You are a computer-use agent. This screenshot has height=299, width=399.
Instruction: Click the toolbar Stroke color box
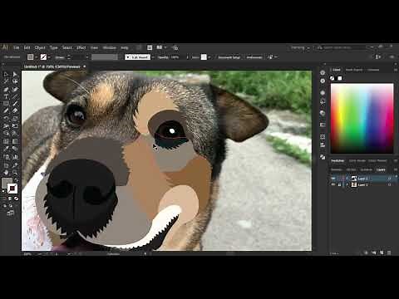click(12, 189)
